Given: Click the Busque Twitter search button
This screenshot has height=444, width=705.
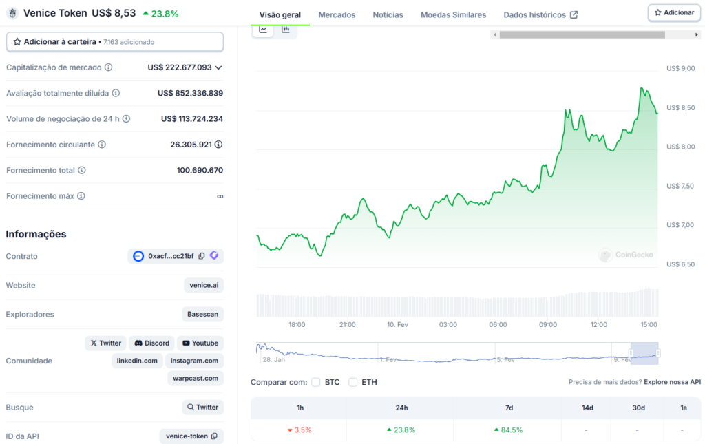Looking at the screenshot, I should (x=203, y=407).
